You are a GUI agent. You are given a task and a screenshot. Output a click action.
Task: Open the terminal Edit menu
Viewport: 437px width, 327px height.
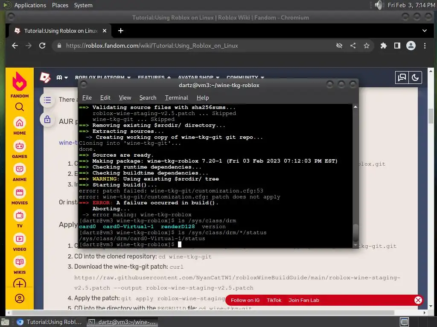[105, 98]
